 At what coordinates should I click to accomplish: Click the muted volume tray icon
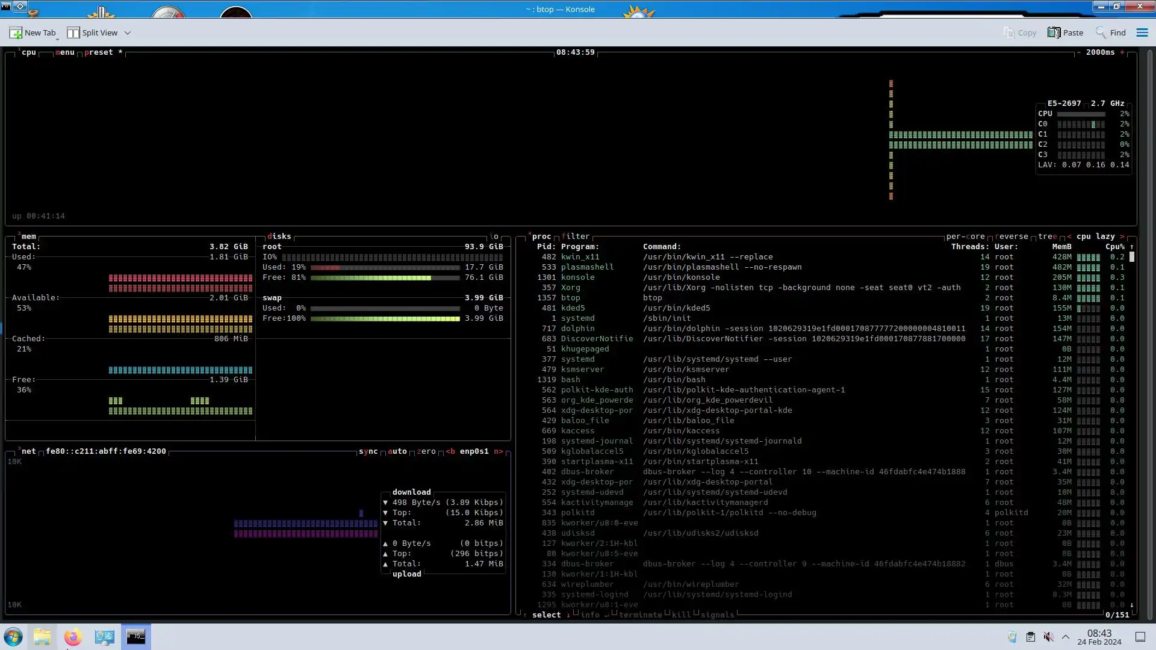tap(1048, 637)
